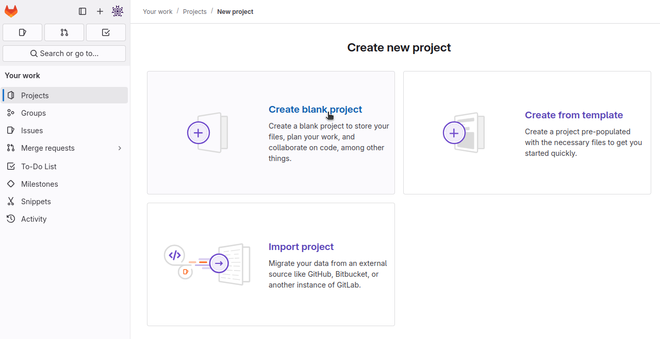The width and height of the screenshot is (660, 339).
Task: Expand Merge requests in the sidebar
Action: [x=120, y=148]
